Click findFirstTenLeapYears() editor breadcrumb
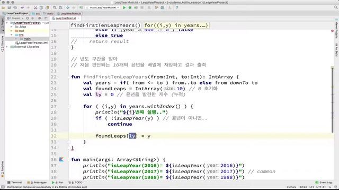The width and height of the screenshot is (339, 190). click(x=105, y=25)
